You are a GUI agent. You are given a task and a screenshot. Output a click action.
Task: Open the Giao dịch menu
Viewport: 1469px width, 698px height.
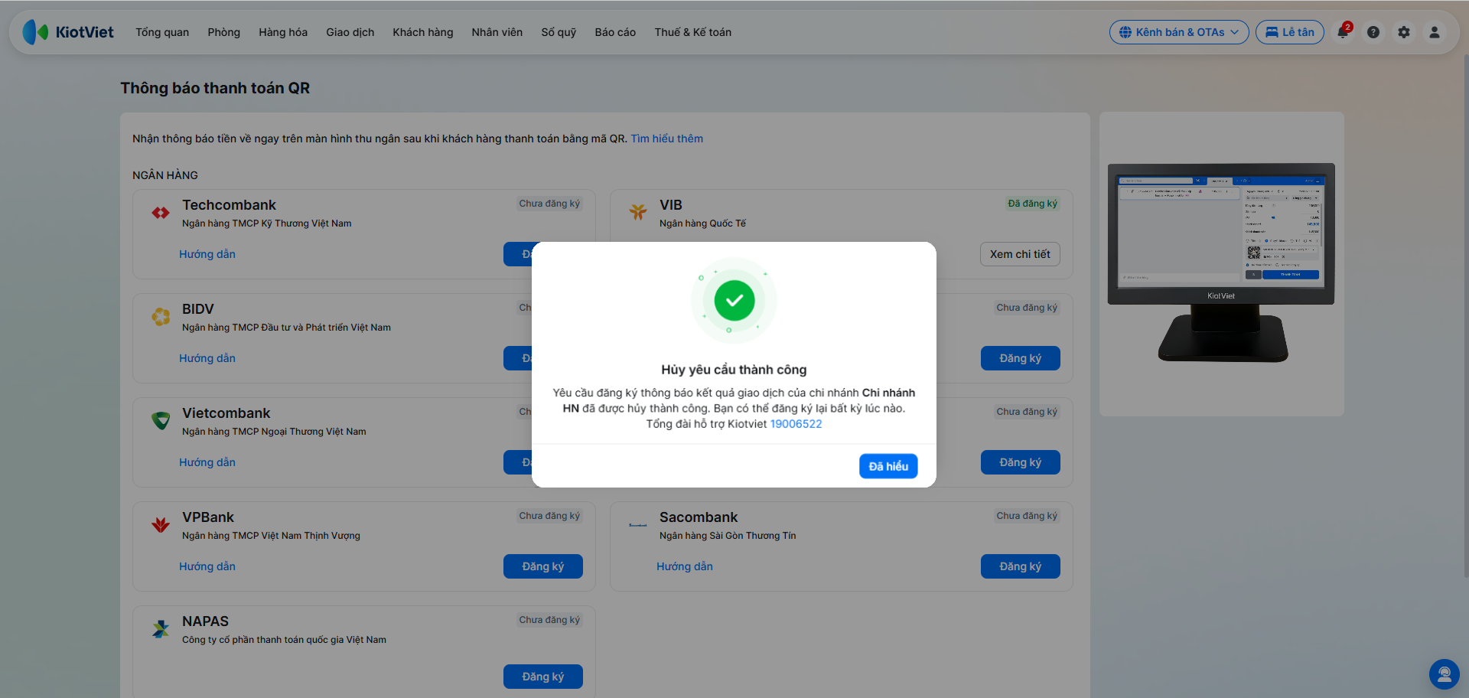(350, 32)
